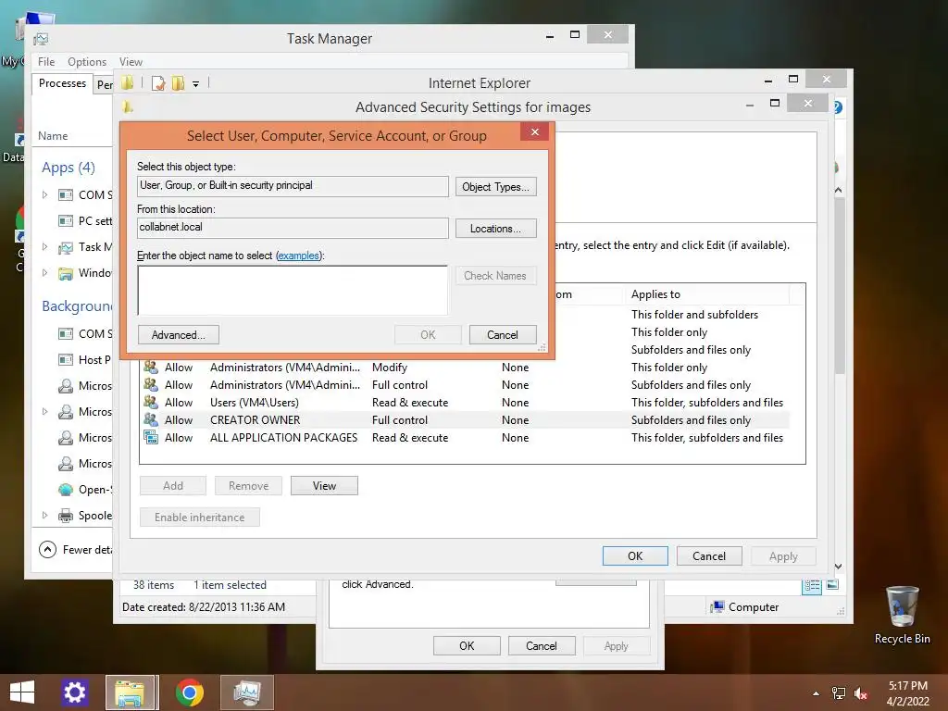Expand the Spoole background process row
The image size is (948, 711).
44,515
